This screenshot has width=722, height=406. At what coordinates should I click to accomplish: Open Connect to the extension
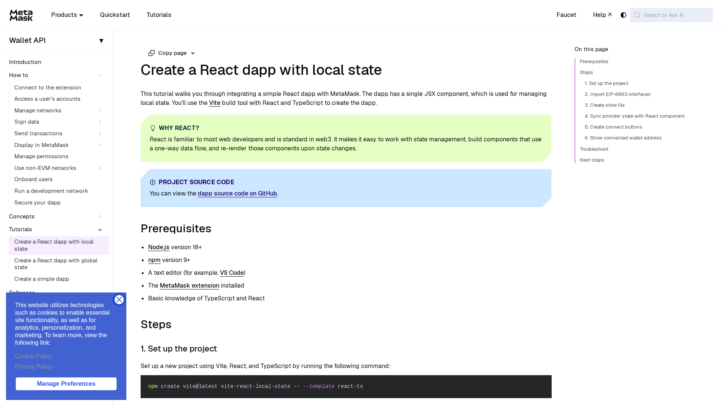pos(48,88)
